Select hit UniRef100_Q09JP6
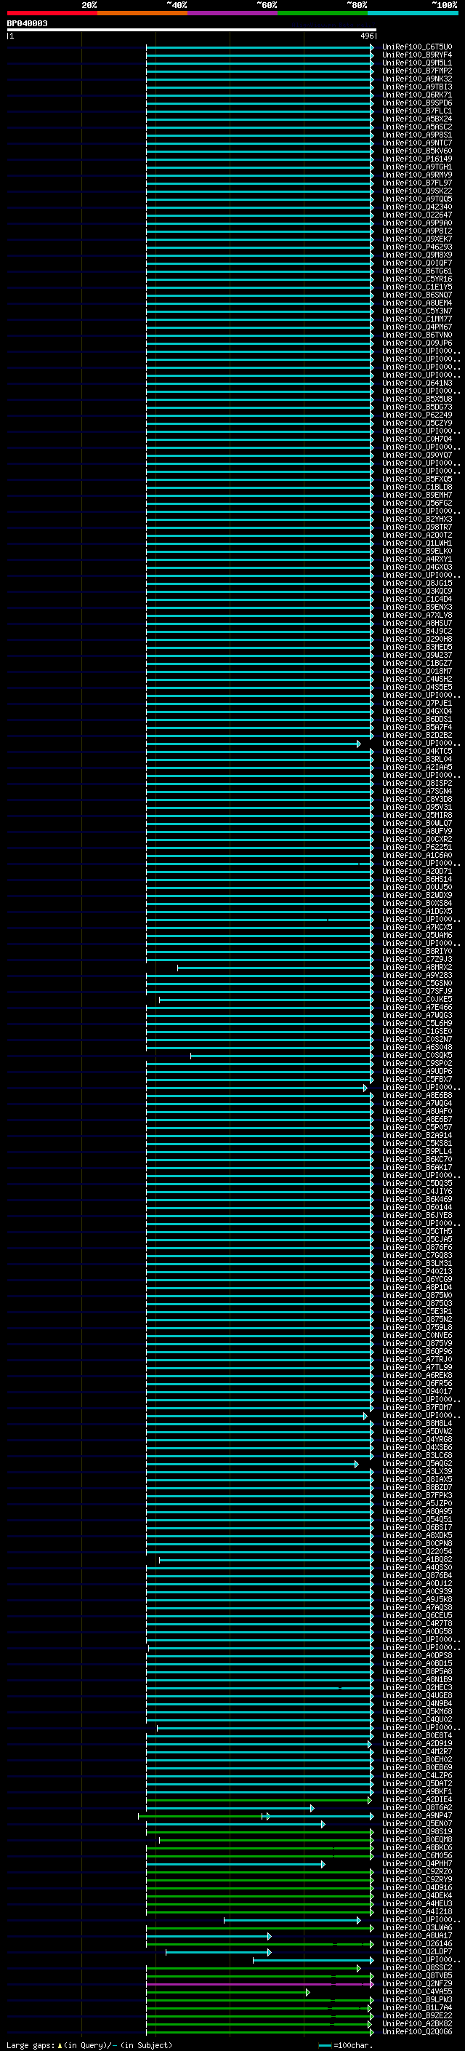465x2051 pixels. point(417,343)
